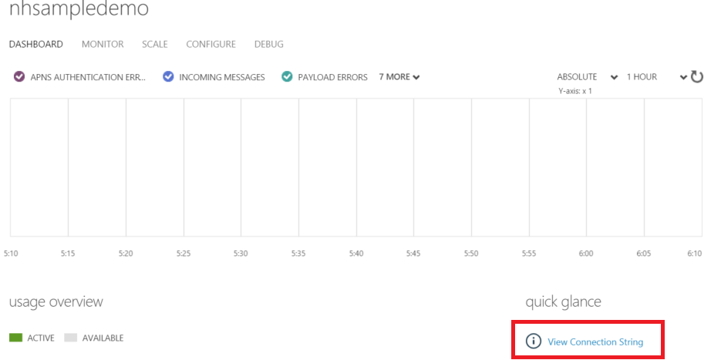
Task: Toggle the Payload Errors metric checkmark
Action: 287,77
